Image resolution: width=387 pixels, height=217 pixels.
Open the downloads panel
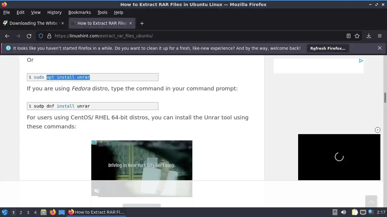click(x=369, y=36)
